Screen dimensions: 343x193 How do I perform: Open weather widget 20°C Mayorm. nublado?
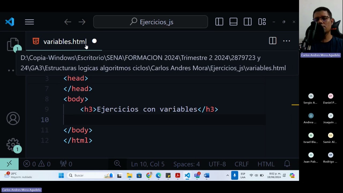coord(18,175)
